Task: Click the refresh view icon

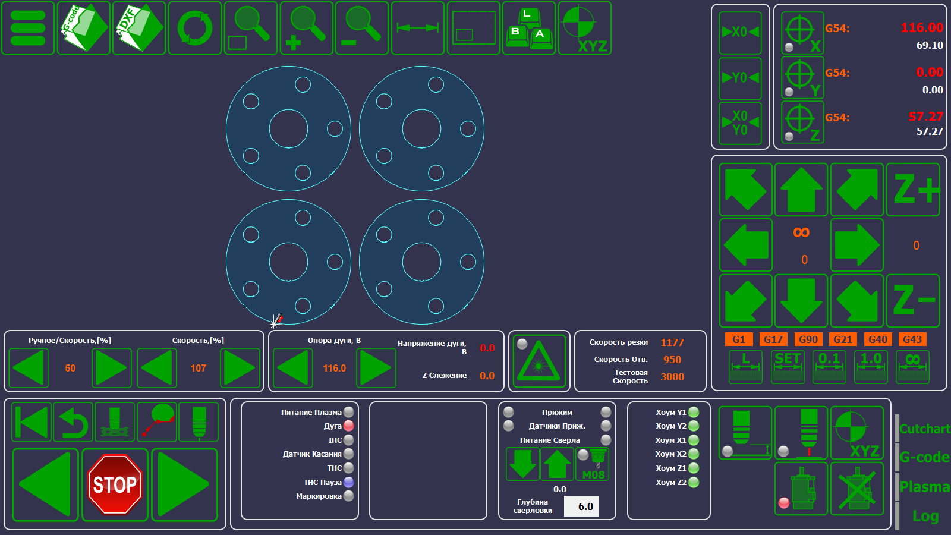Action: click(195, 28)
